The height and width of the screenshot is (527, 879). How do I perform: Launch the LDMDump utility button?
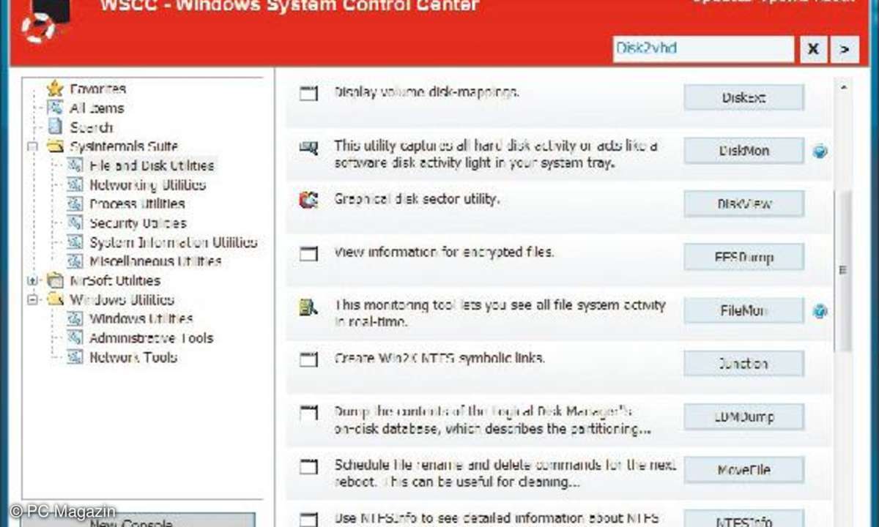pyautogui.click(x=743, y=417)
